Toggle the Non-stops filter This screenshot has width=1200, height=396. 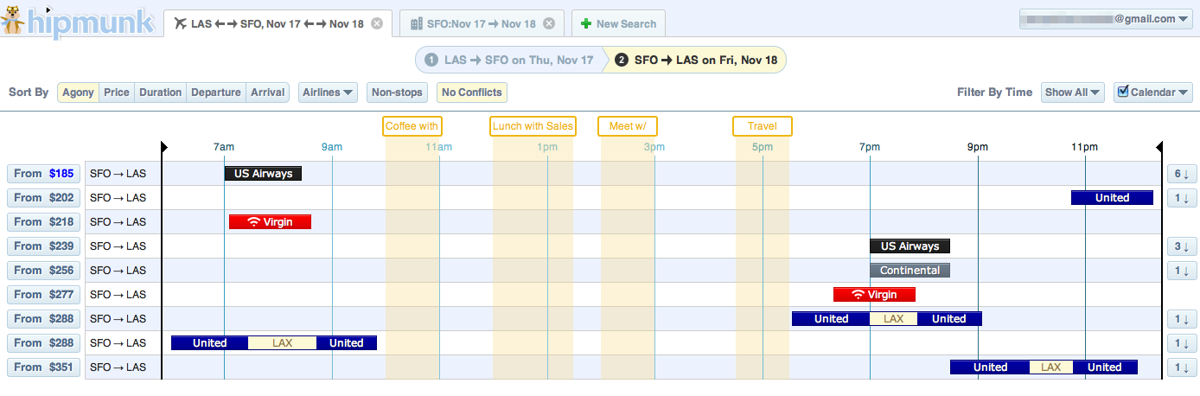tap(397, 93)
